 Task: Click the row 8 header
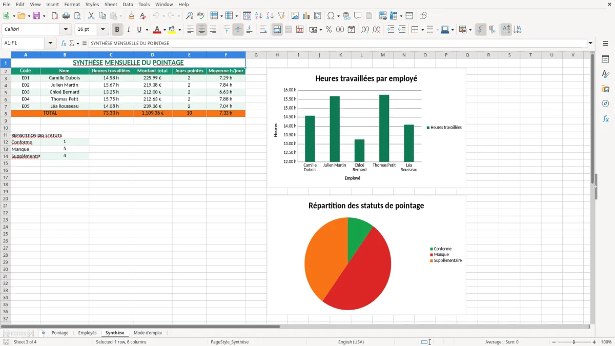pos(6,113)
